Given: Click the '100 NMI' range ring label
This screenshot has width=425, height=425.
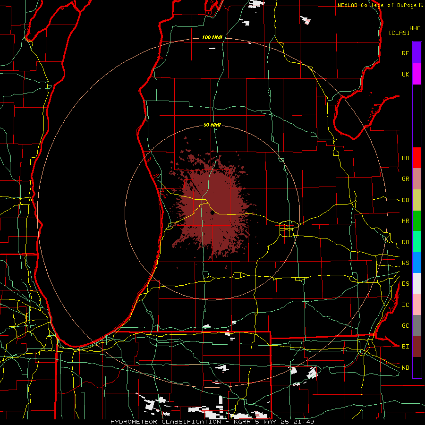Looking at the screenshot, I should coord(212,37).
